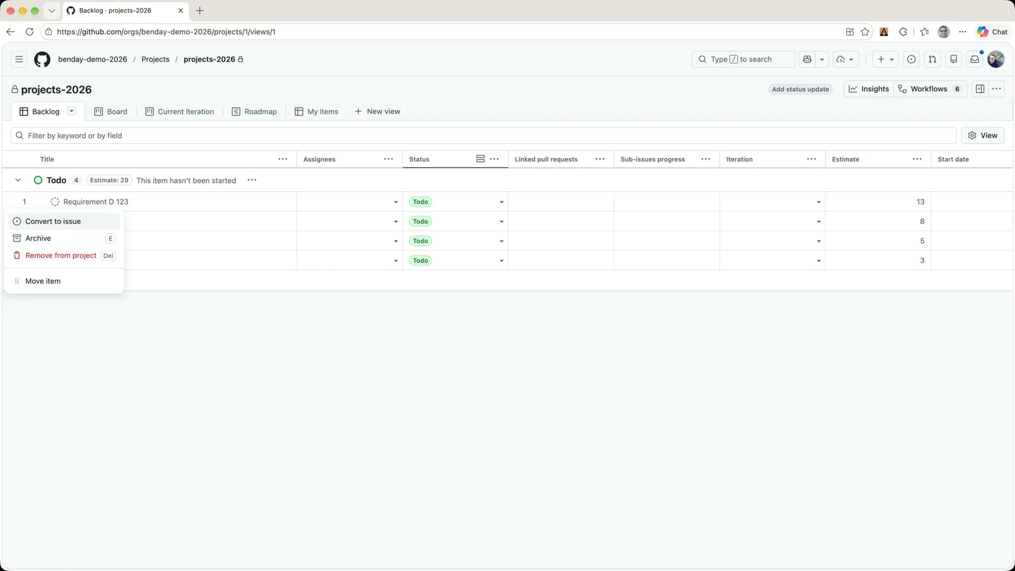Open the Roadmap view tab

[x=254, y=111]
